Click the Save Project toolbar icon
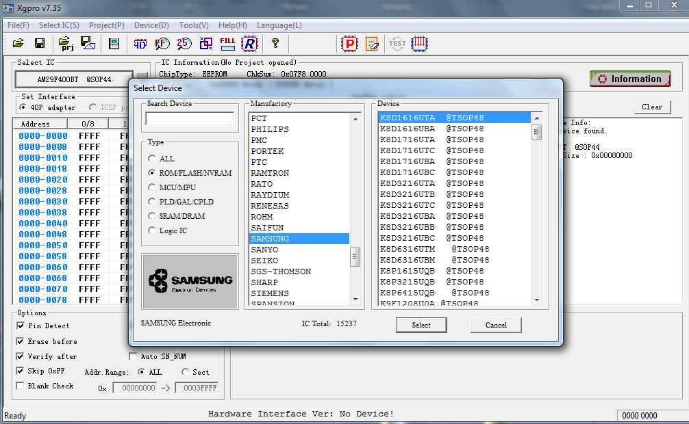689x424 pixels. point(88,43)
